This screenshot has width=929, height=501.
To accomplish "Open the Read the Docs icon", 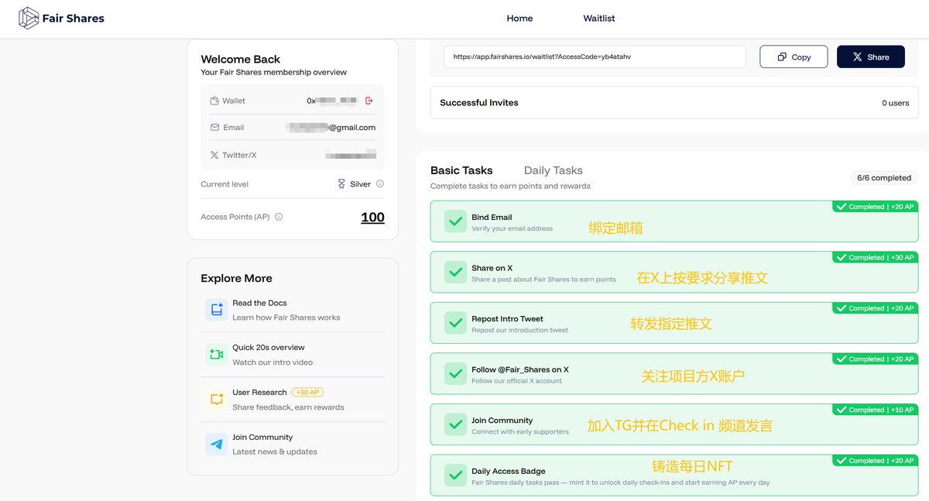I will coord(216,310).
